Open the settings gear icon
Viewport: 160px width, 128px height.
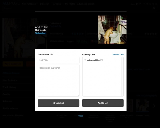pyautogui.click(x=137, y=4)
